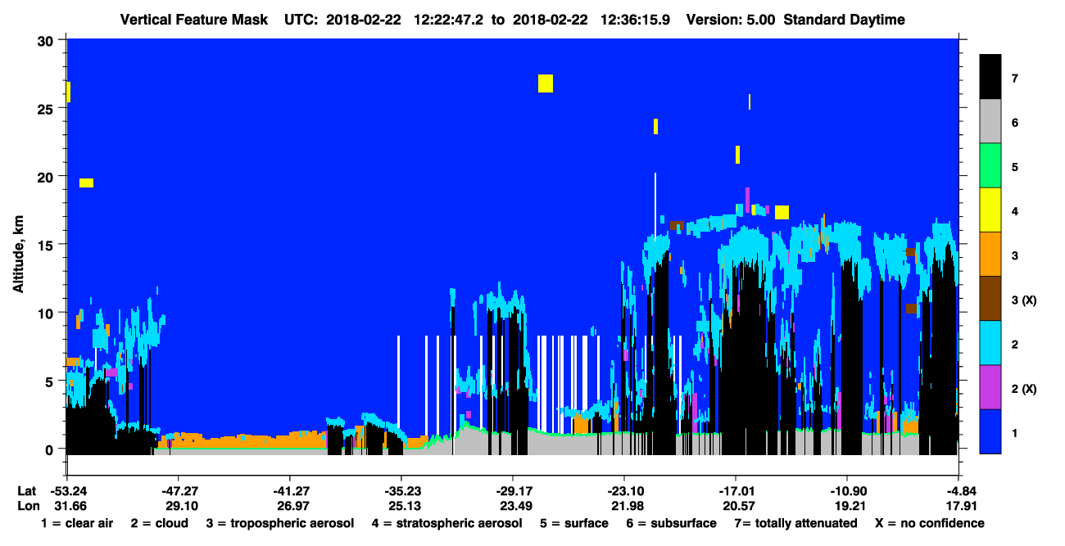Click the latitude value '-41.27'
1065x546 pixels.
click(x=289, y=491)
